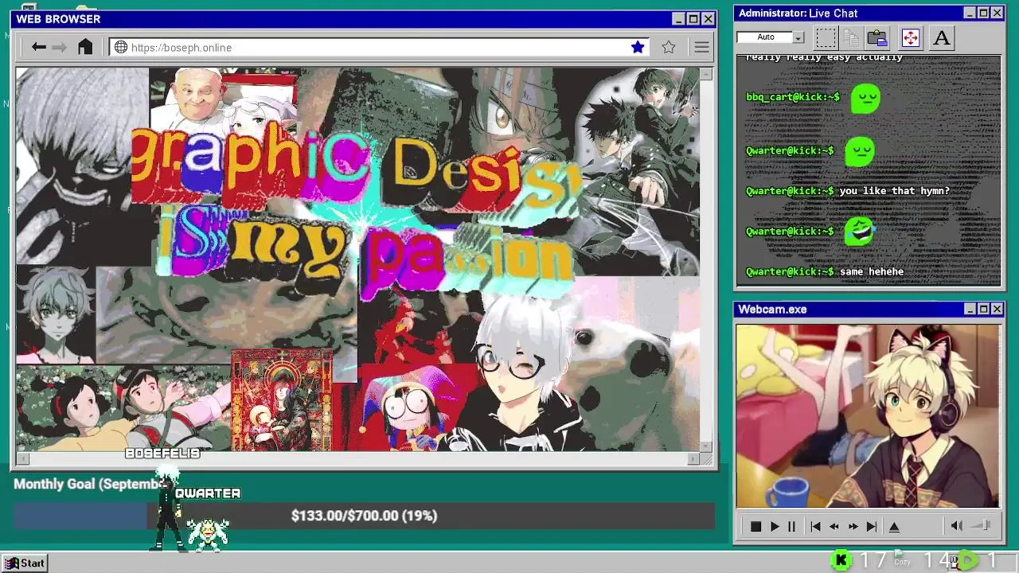Click the green Kick icon in the taskbar
Viewport: 1019px width, 573px height.
(841, 560)
